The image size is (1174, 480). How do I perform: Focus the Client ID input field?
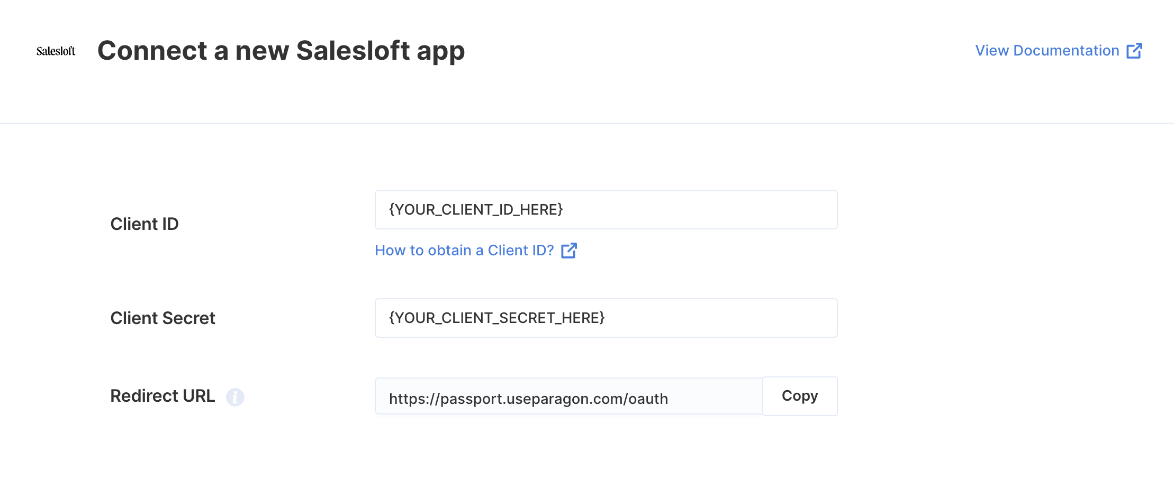(606, 210)
